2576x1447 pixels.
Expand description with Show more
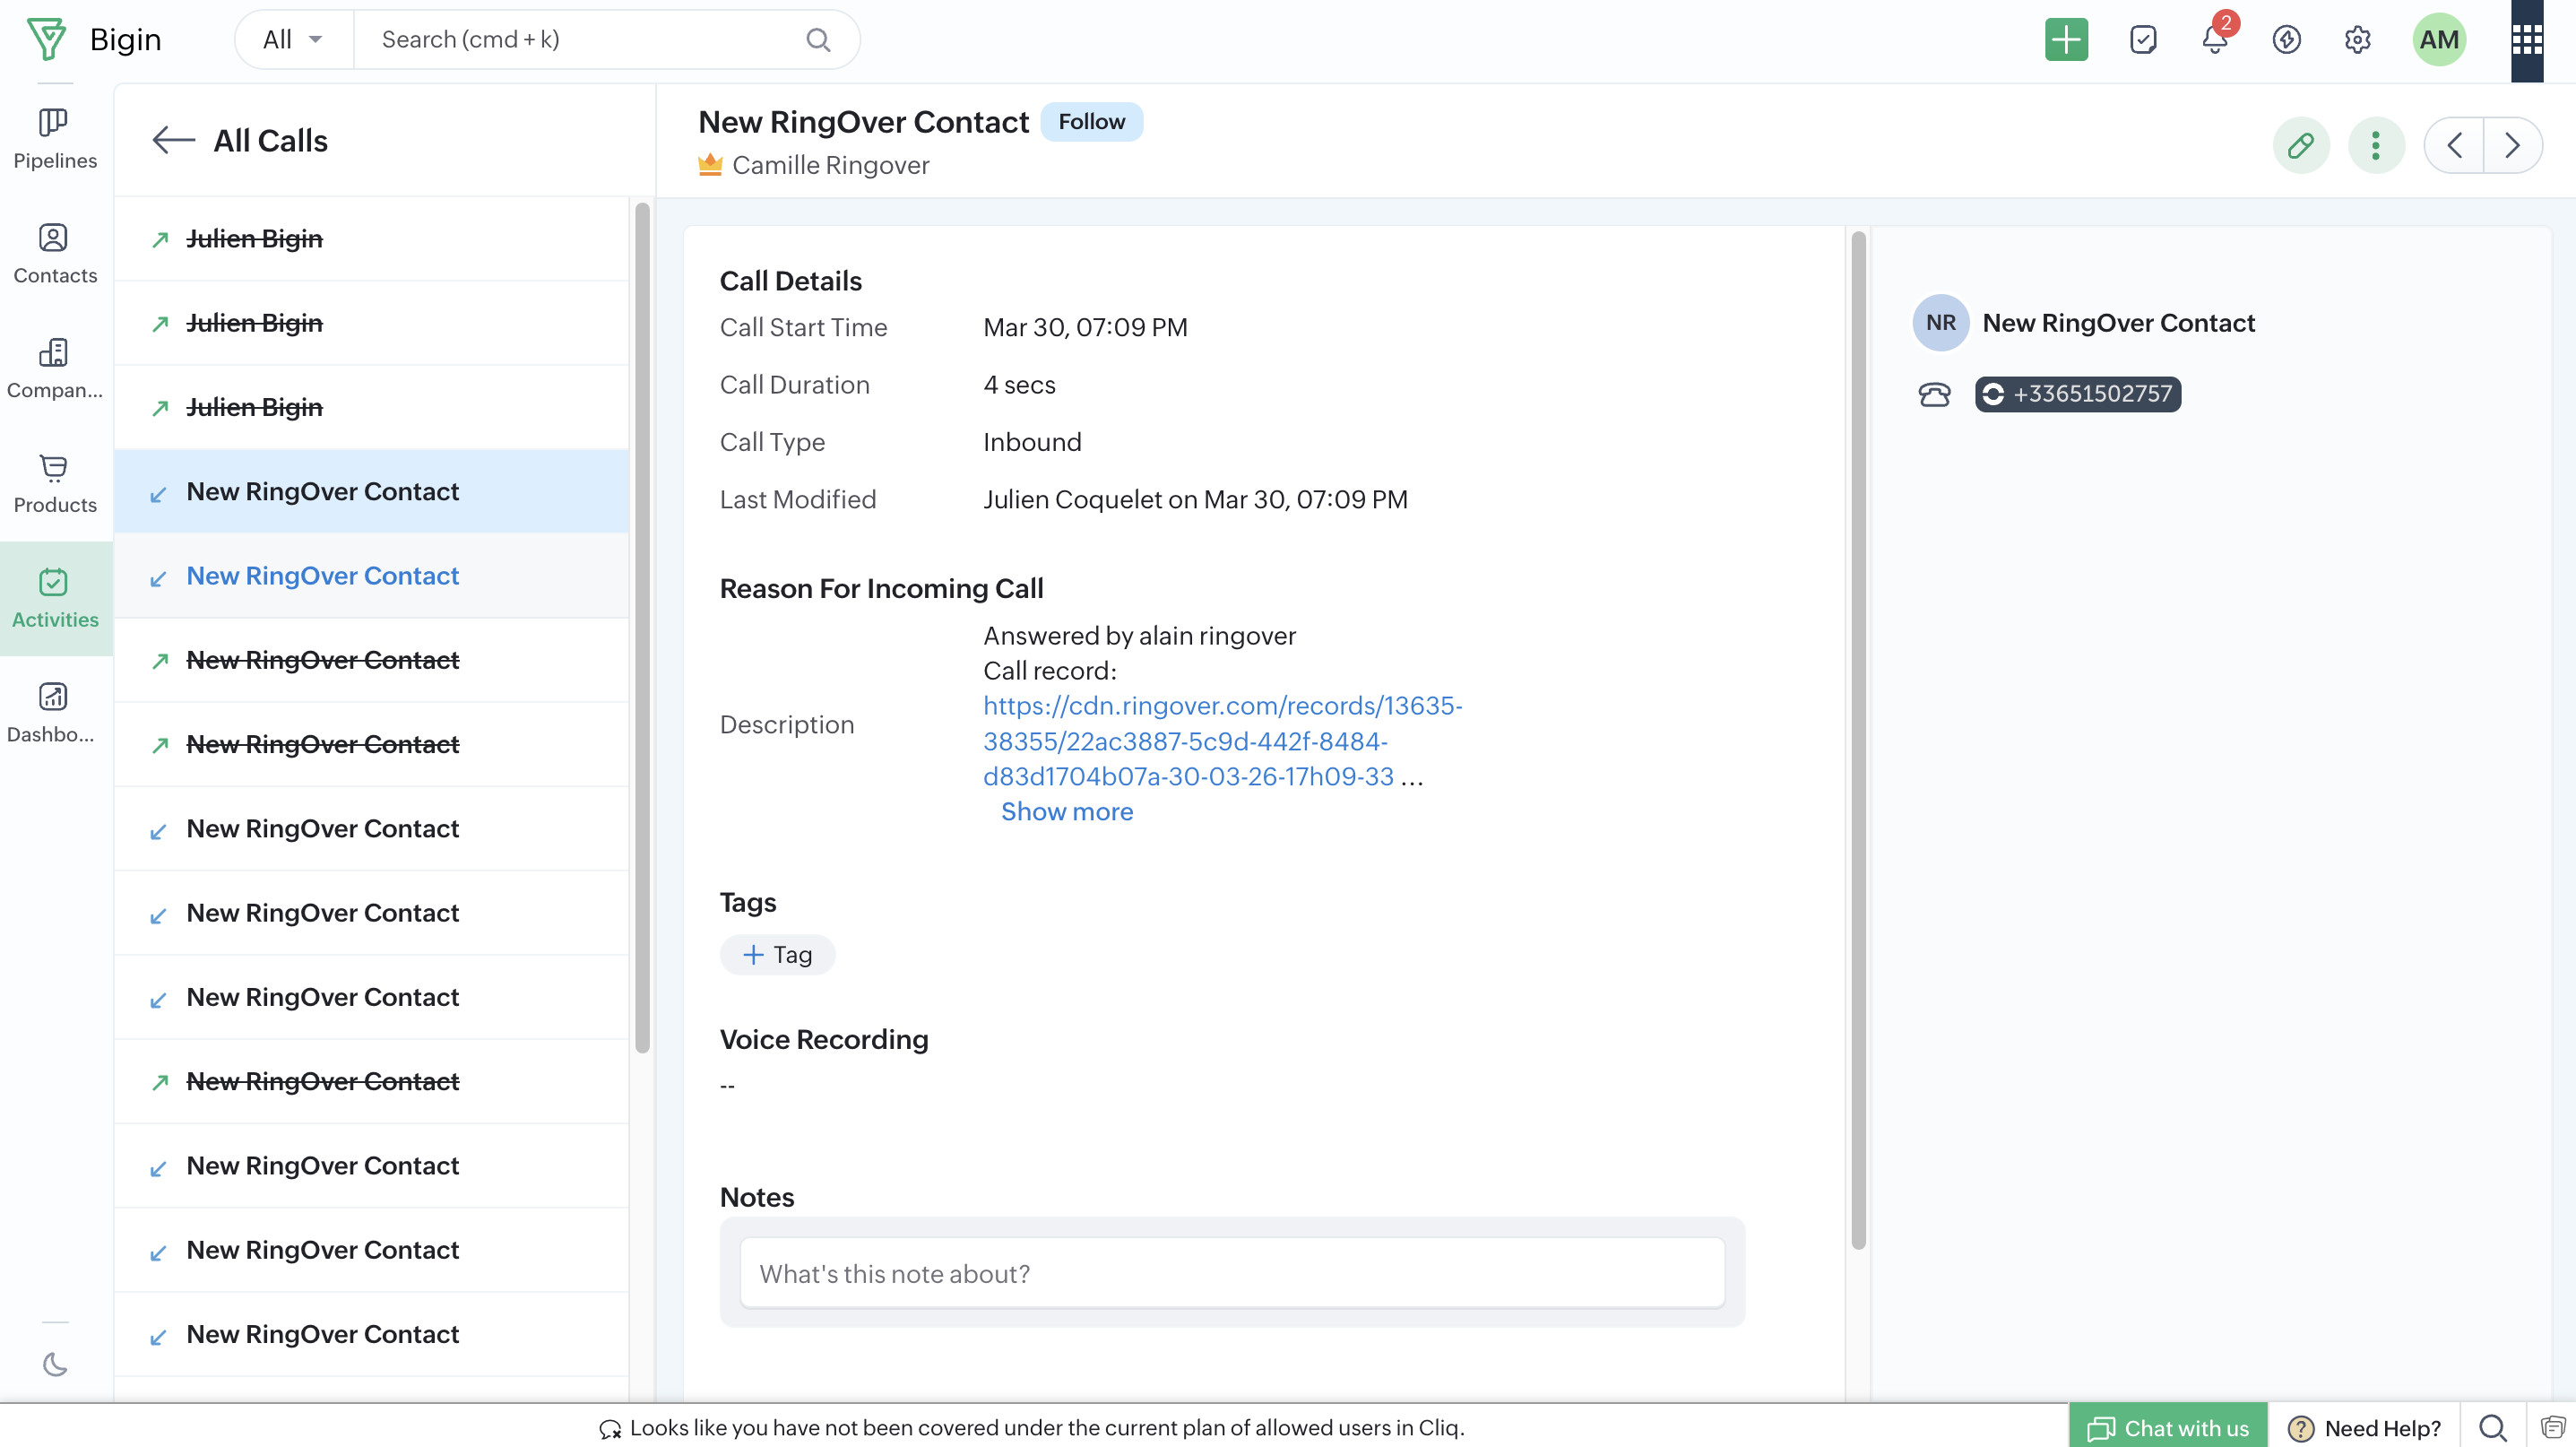[1066, 812]
